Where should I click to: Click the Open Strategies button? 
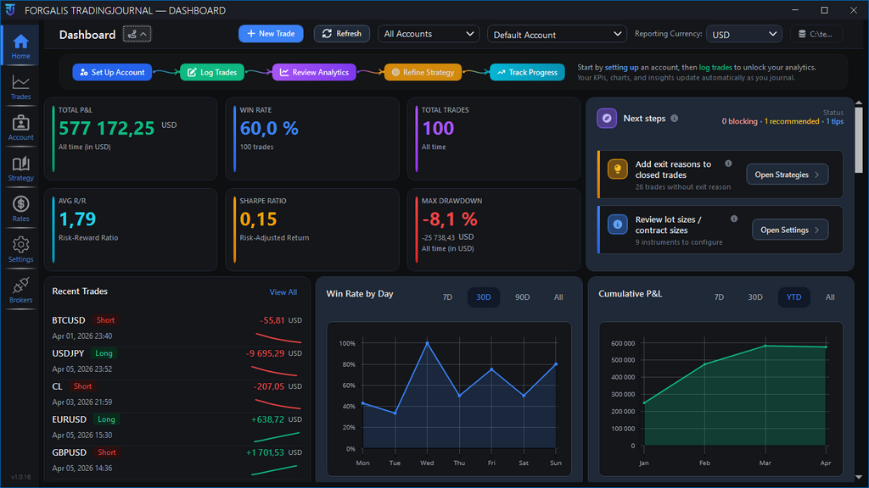pyautogui.click(x=787, y=175)
